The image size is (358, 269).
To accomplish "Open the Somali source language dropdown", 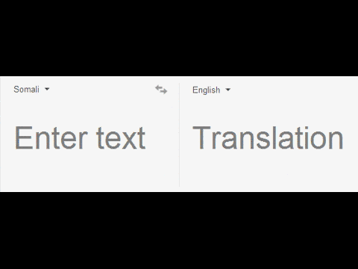I will pyautogui.click(x=31, y=89).
